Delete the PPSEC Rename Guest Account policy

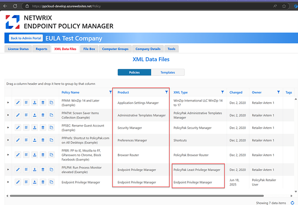pyautogui.click(x=43, y=127)
